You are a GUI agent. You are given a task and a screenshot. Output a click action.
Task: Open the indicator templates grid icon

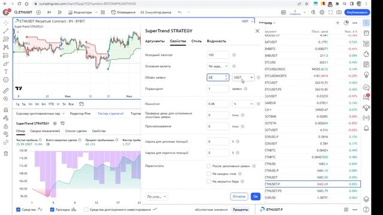click(x=103, y=12)
